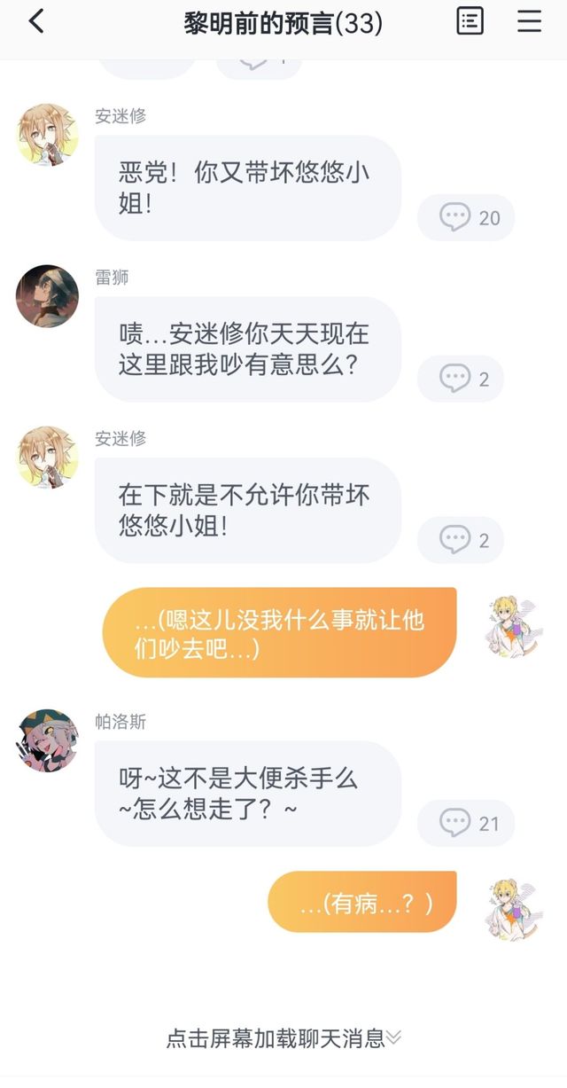Select the orange bubble 嗯这儿没我什么事

(x=279, y=633)
